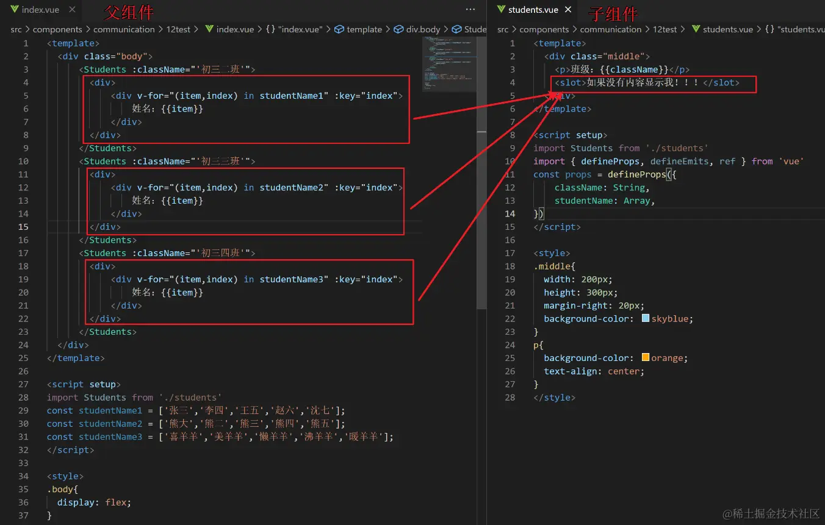This screenshot has width=825, height=525.
Task: Click the '初三三班' Students opening tag
Action: 167,162
